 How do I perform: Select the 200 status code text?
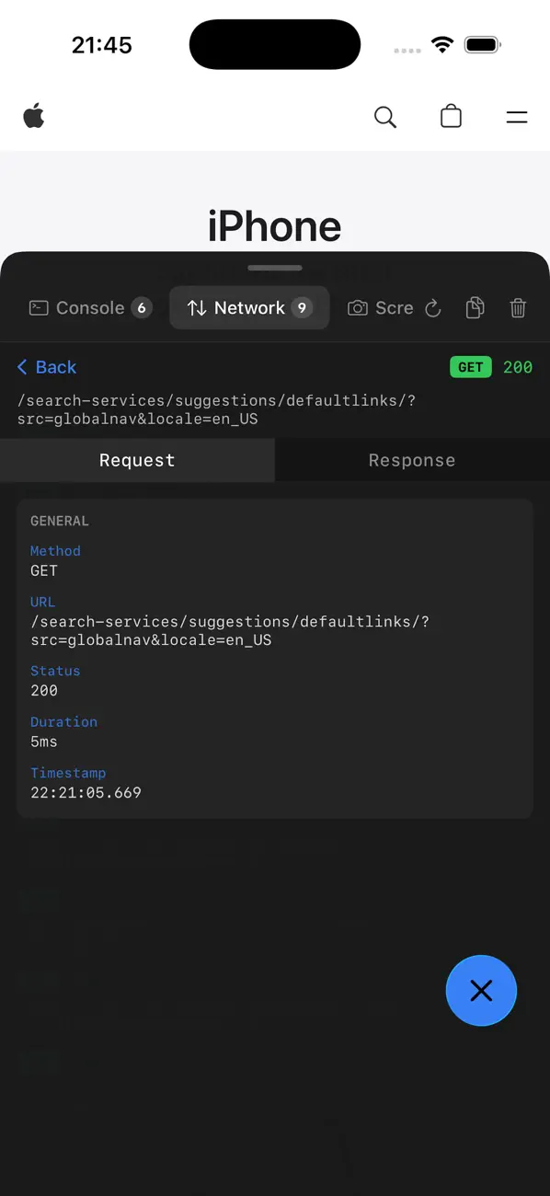518,367
